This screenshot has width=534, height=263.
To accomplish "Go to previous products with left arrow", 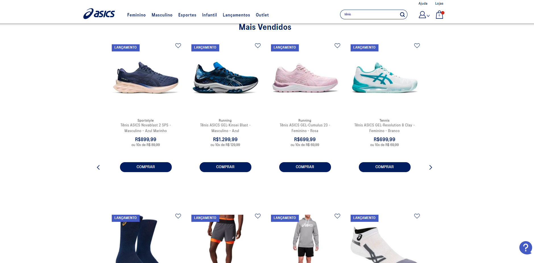I will [x=98, y=167].
